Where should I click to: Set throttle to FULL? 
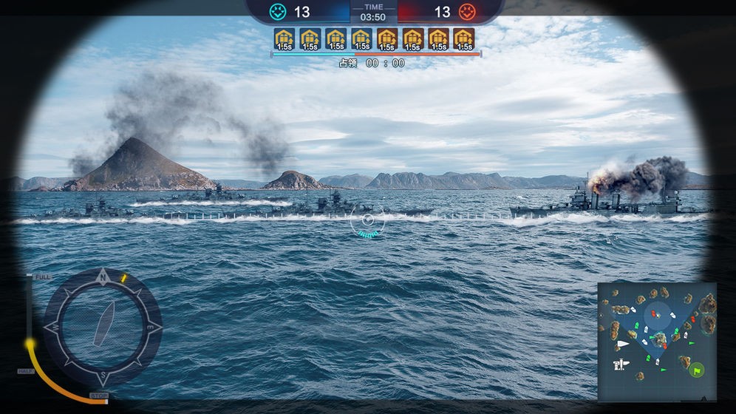point(43,277)
